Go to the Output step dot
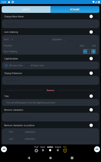This screenshot has width=101, height=162. 58,150
